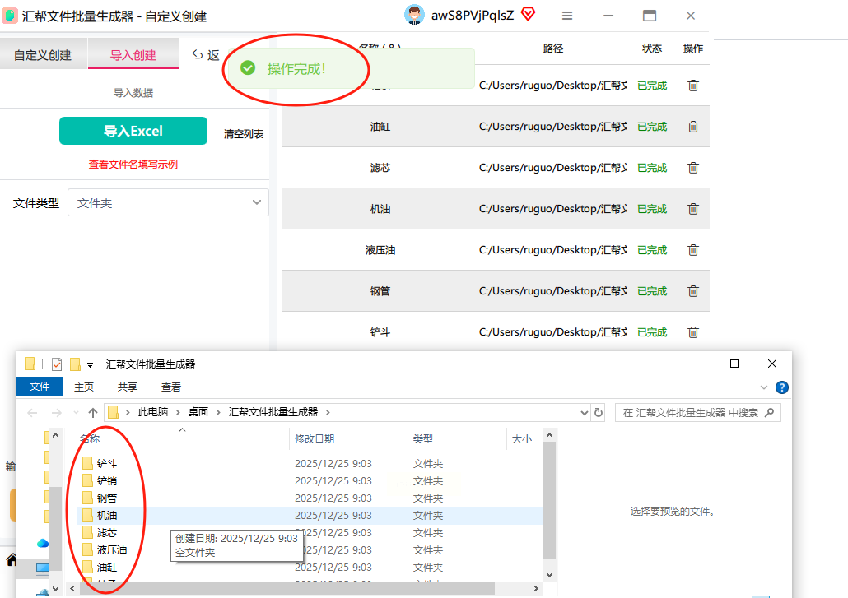848x598 pixels.
Task: Delete the 滤芯 row with its trash icon
Action: click(692, 168)
